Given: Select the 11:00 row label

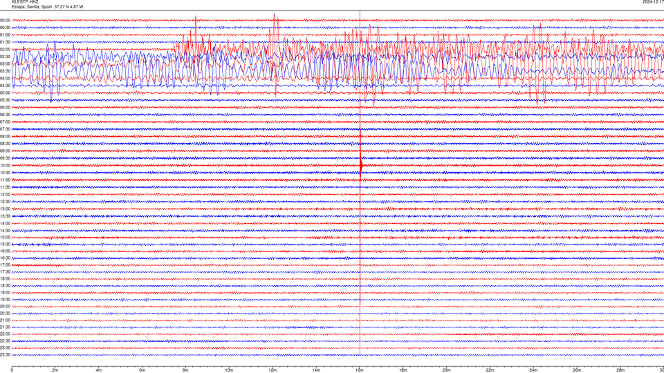Looking at the screenshot, I should (x=5, y=180).
